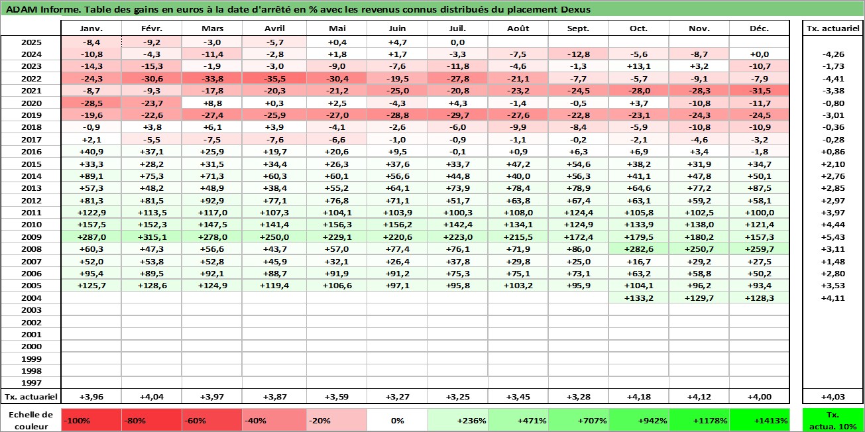Click the 2019 year row label
Image resolution: width=865 pixels, height=432 pixels.
pos(31,115)
